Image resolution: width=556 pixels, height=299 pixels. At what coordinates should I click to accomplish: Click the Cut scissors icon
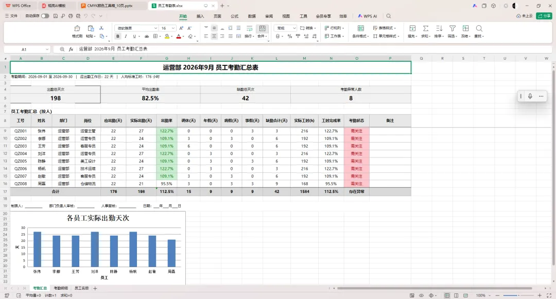tap(101, 28)
